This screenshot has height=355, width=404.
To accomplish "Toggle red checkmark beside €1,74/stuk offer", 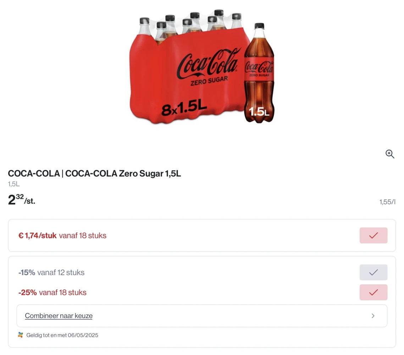I will click(x=373, y=235).
